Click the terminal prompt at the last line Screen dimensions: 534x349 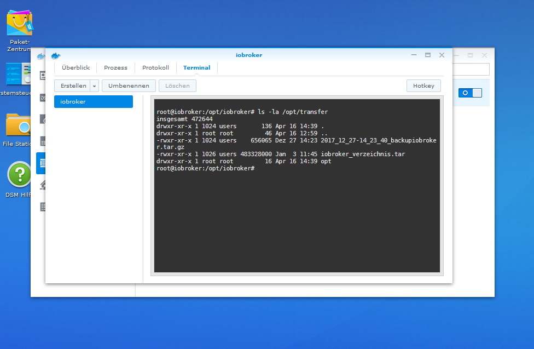(205, 169)
